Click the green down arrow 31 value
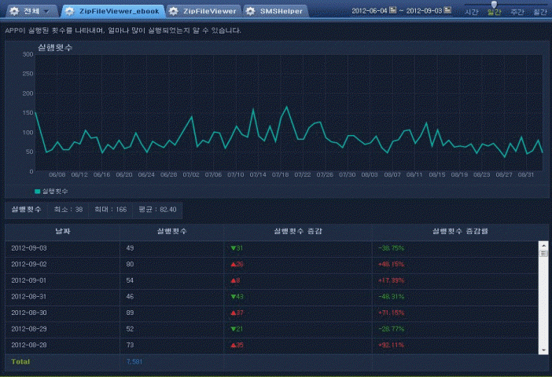 237,248
